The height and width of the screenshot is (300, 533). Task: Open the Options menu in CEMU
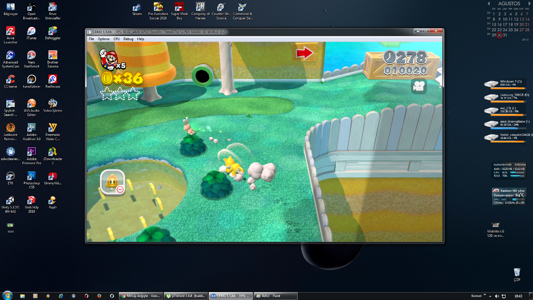104,39
